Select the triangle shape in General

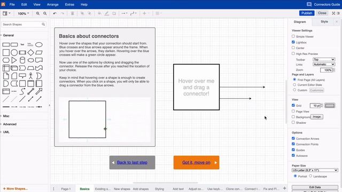tap(14, 60)
